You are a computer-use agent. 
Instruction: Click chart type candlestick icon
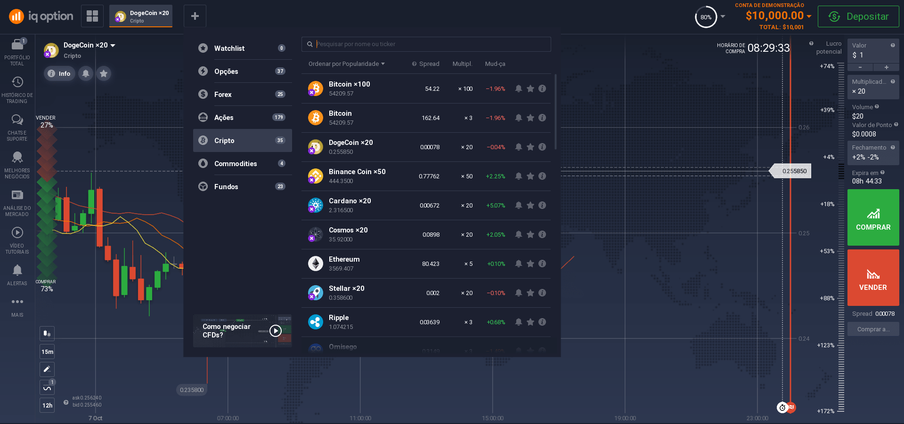(x=47, y=334)
